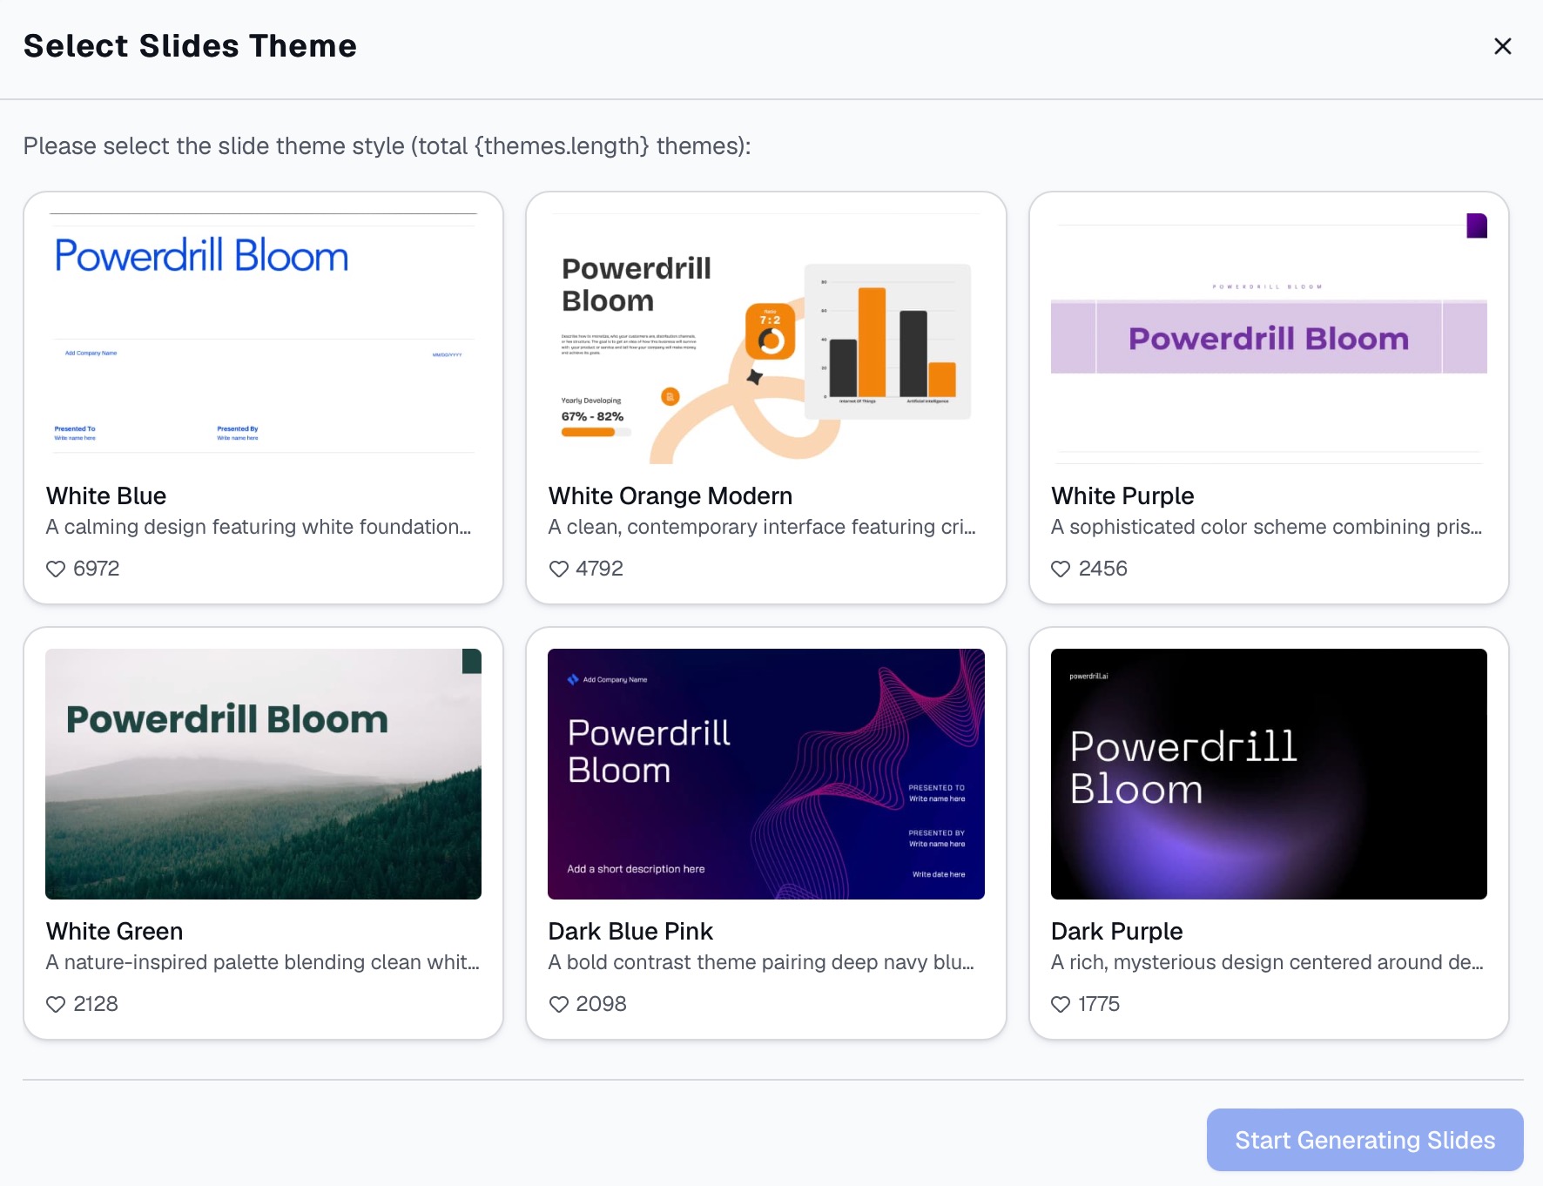This screenshot has height=1186, width=1543.
Task: Click Start Generating Slides button
Action: pyautogui.click(x=1364, y=1140)
